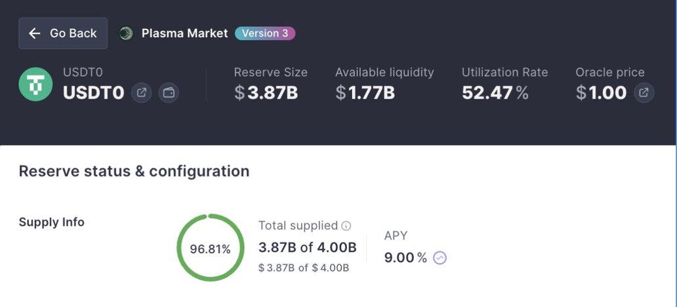
Task: Open USDT0 token external link icon
Action: pyautogui.click(x=142, y=92)
